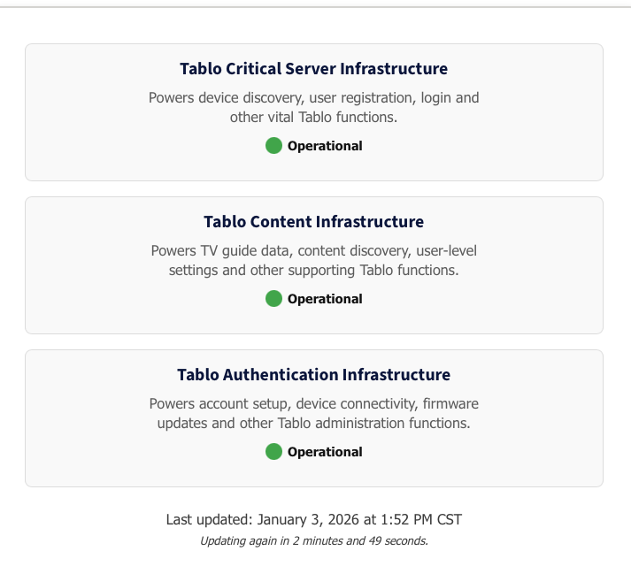631x574 pixels.
Task: Click blank page area below the countdown text
Action: pos(313,563)
